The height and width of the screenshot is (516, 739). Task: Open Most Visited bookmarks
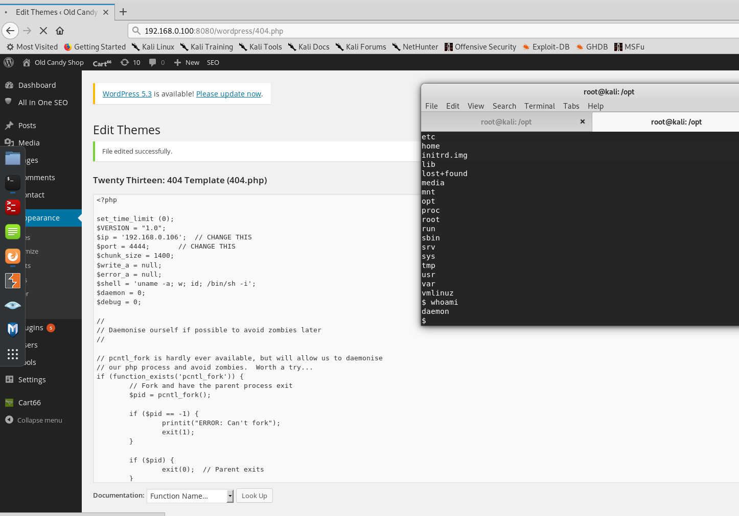click(32, 47)
